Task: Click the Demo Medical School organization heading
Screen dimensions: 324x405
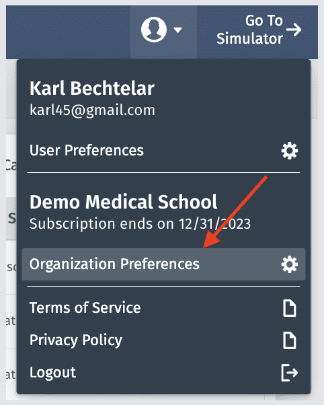Action: (124, 202)
